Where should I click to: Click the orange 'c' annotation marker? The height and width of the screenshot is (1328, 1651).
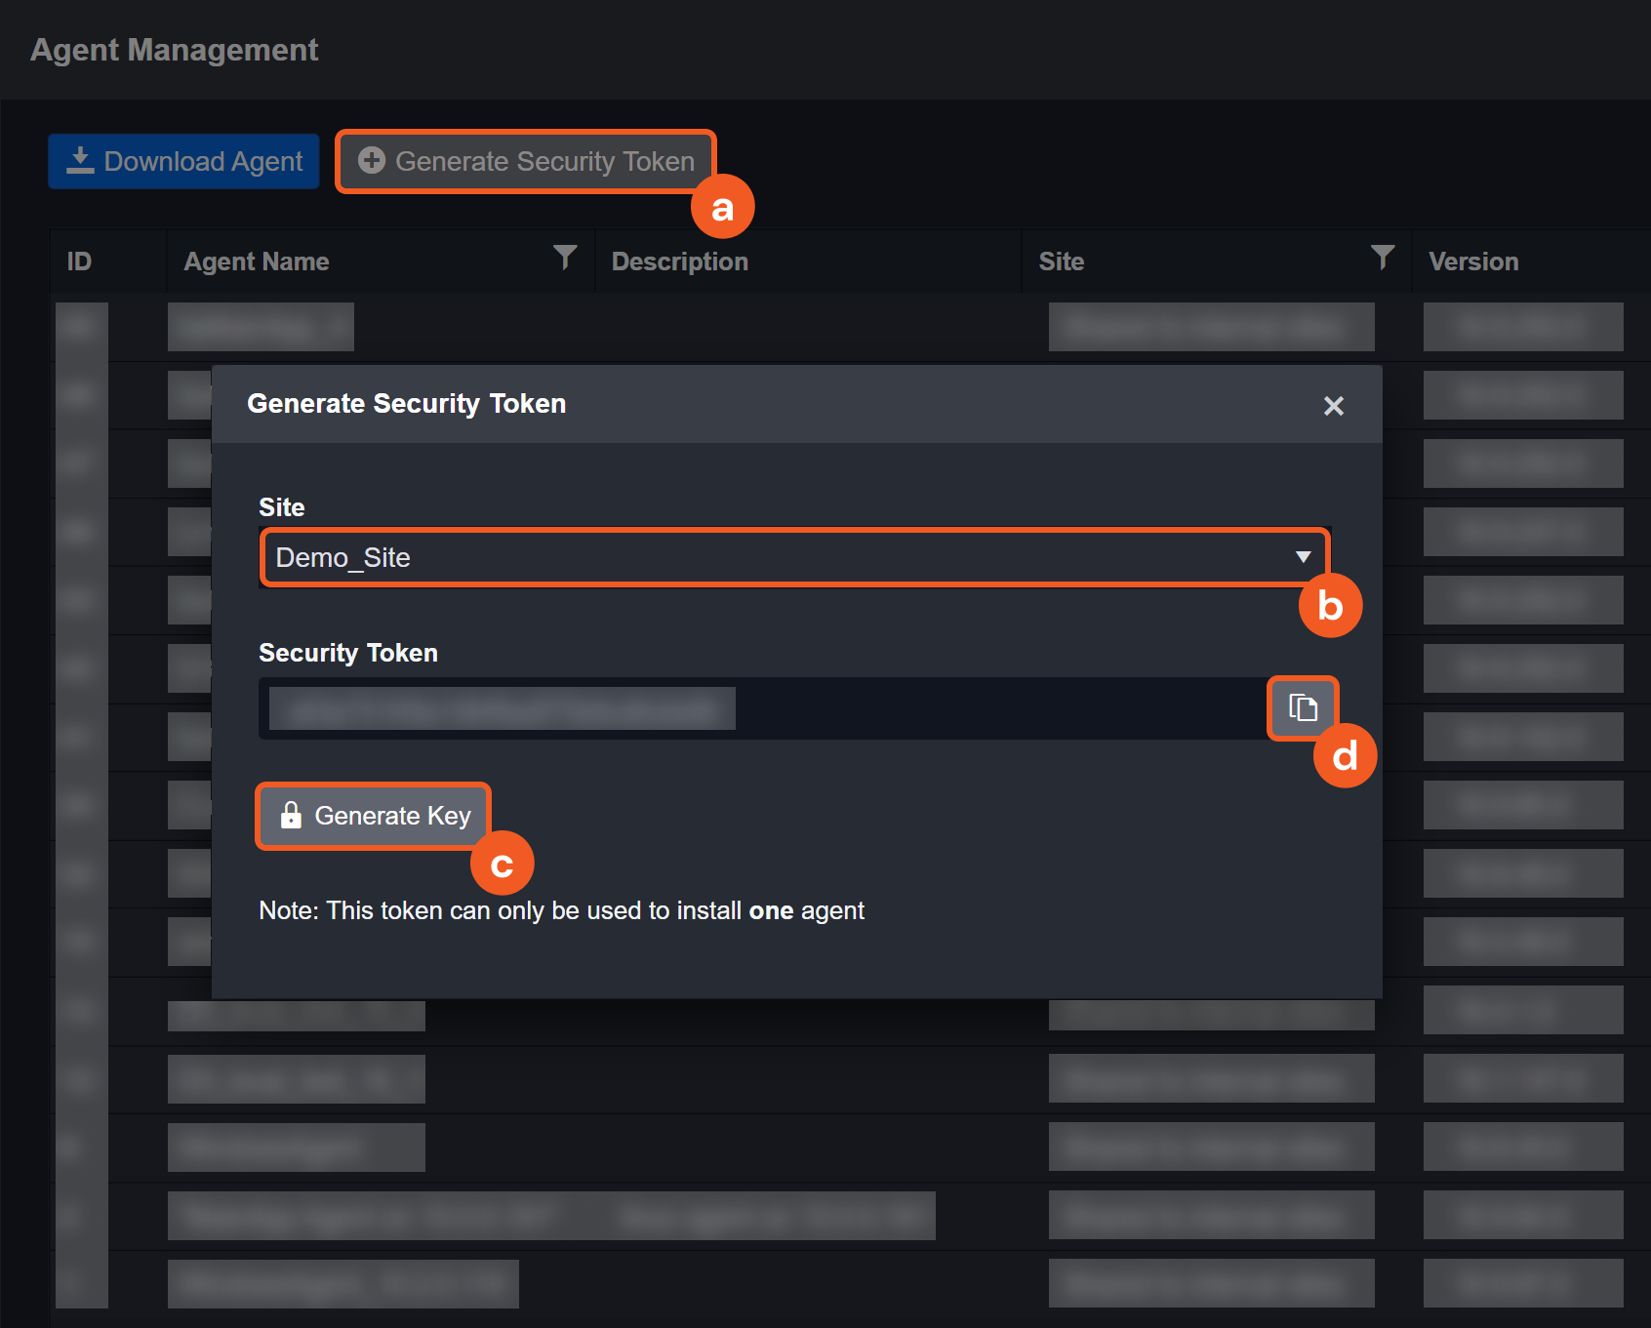click(502, 864)
